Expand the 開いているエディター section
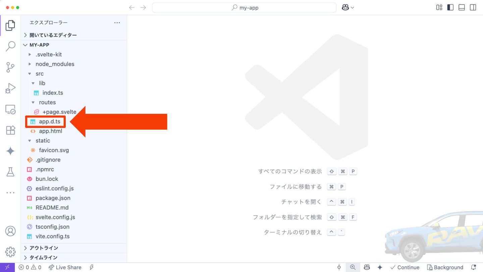Viewport: 483px width, 272px height. coord(74,35)
